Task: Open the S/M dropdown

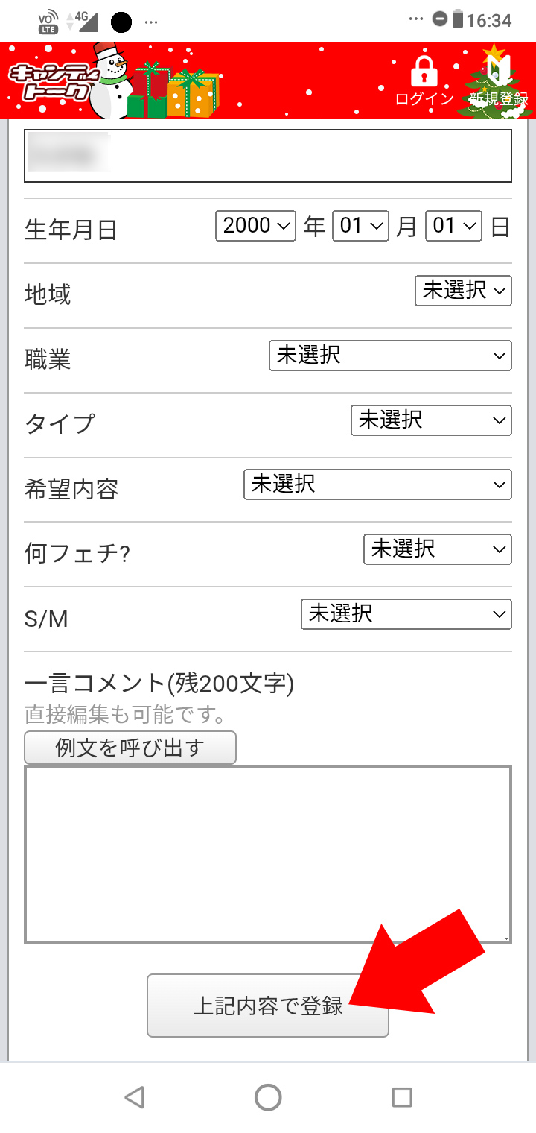Action: coord(406,614)
